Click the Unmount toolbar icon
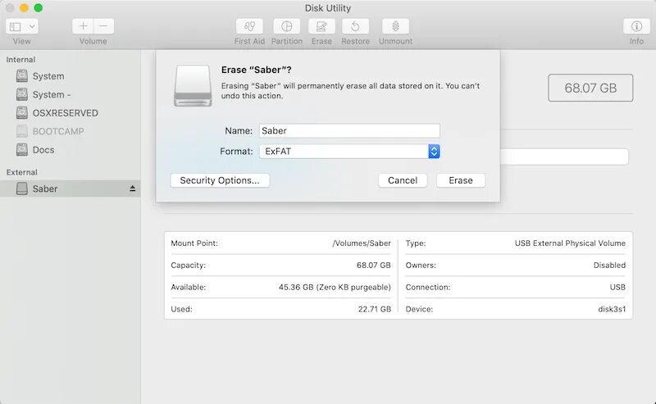Screen dimensions: 656x404 click(x=395, y=26)
